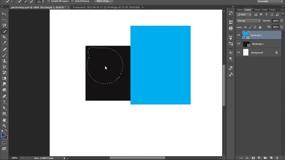Select the Brush tool
285x160 pixels.
tap(4, 55)
